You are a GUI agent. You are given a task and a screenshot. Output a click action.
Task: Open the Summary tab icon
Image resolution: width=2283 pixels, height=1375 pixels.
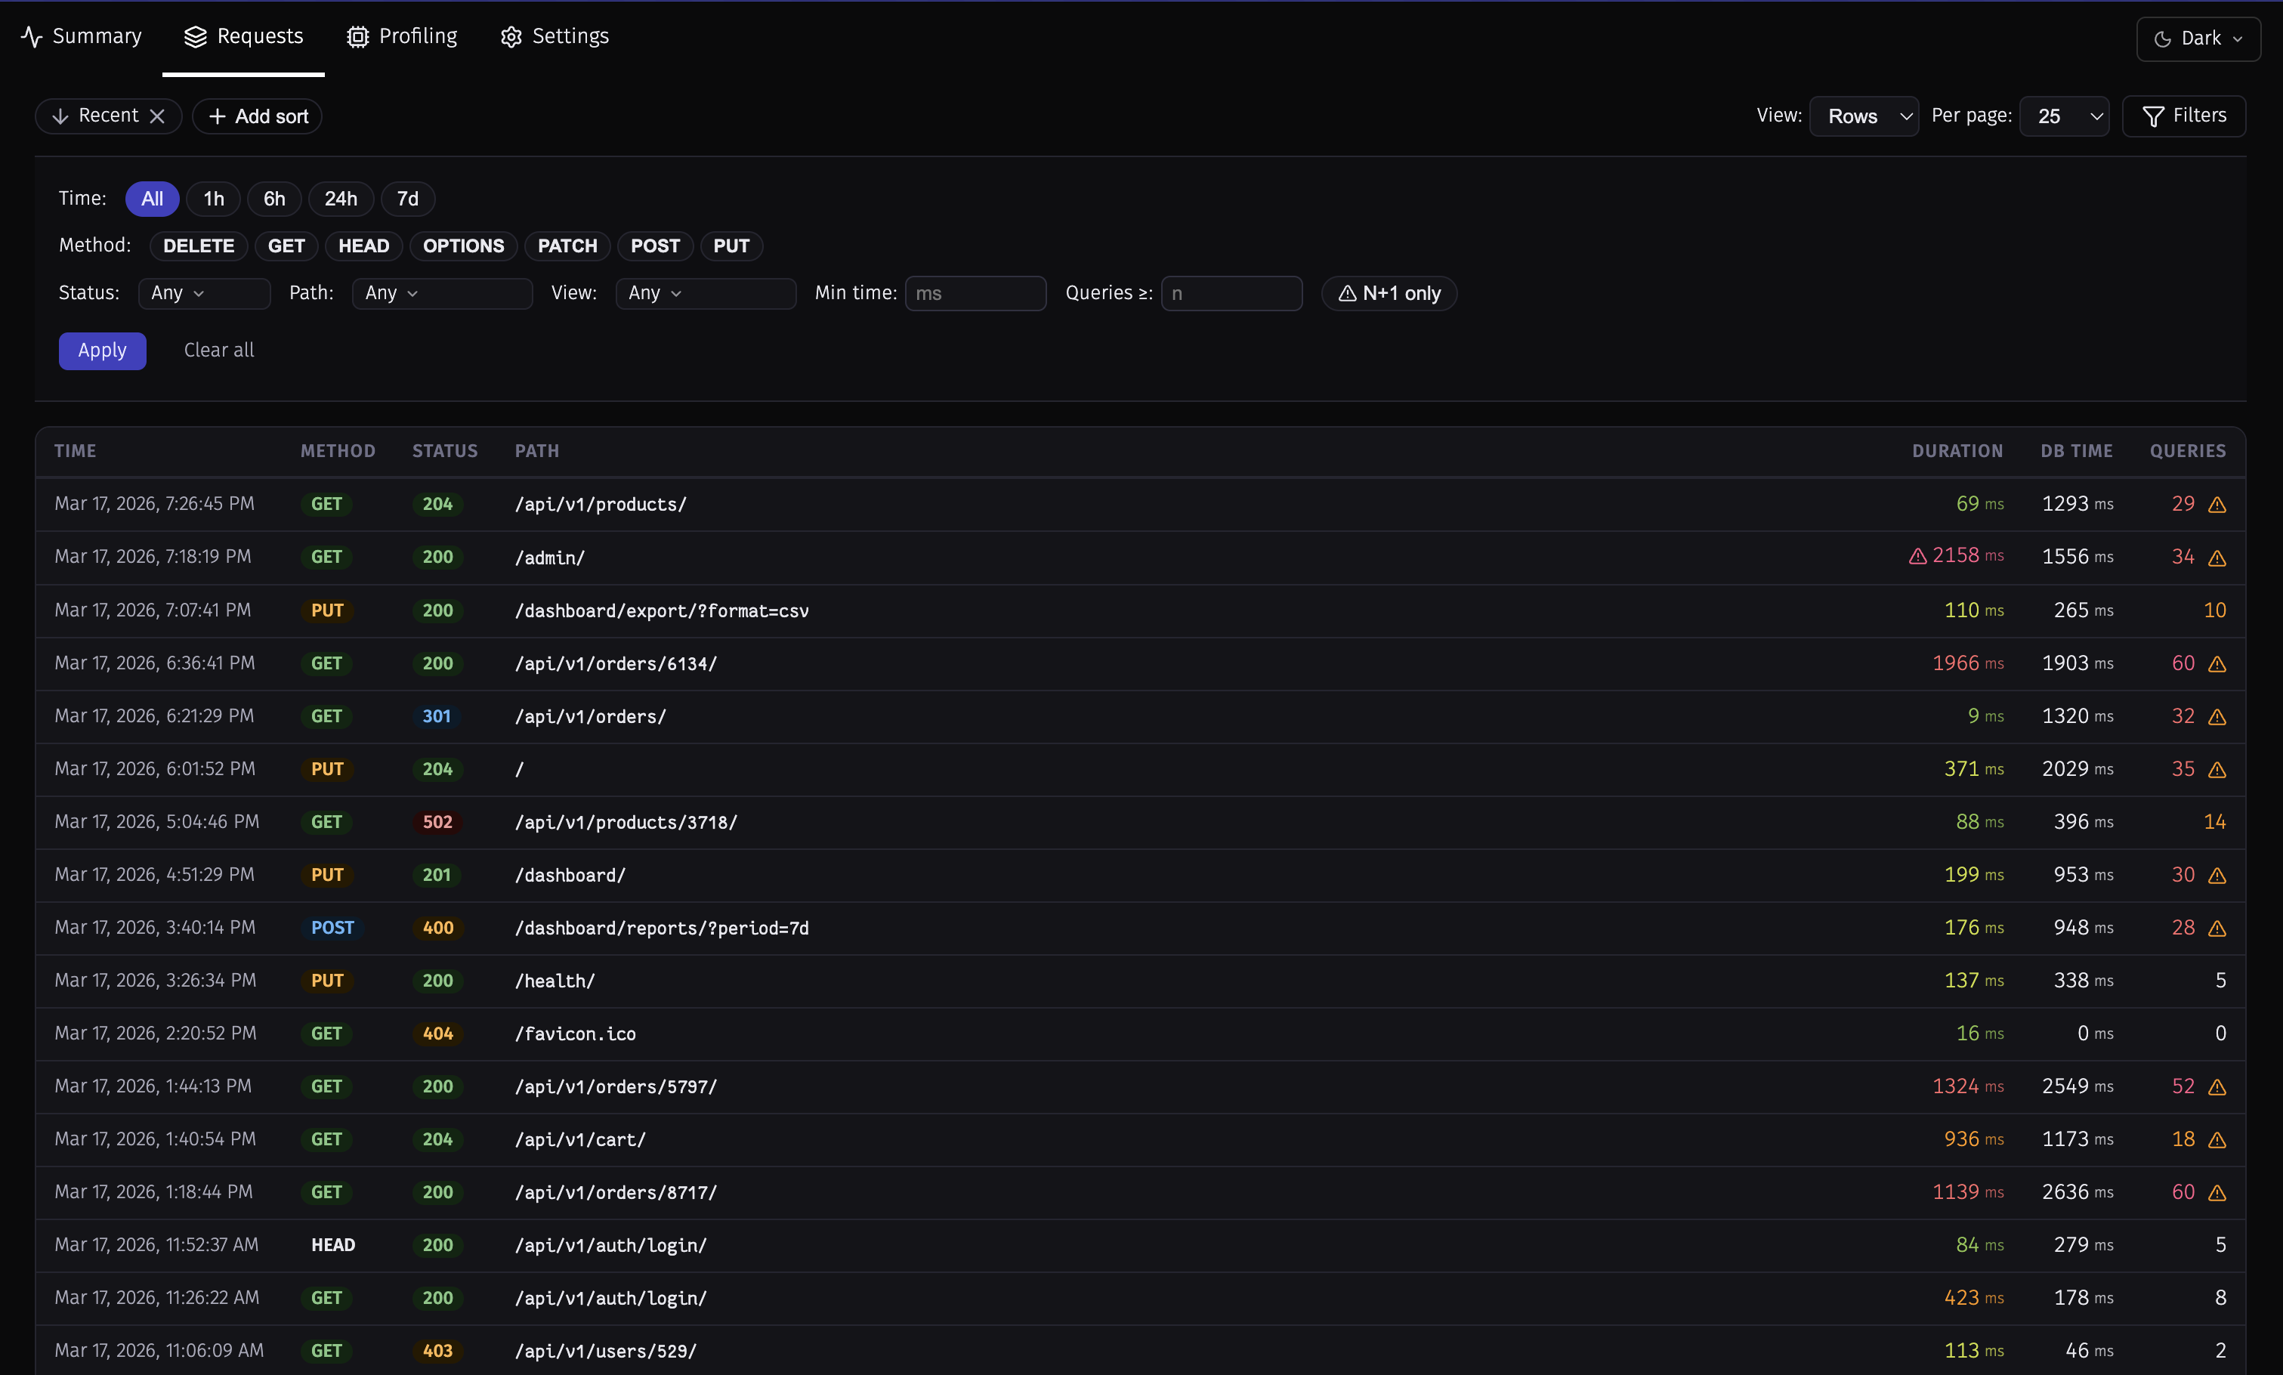click(x=32, y=36)
